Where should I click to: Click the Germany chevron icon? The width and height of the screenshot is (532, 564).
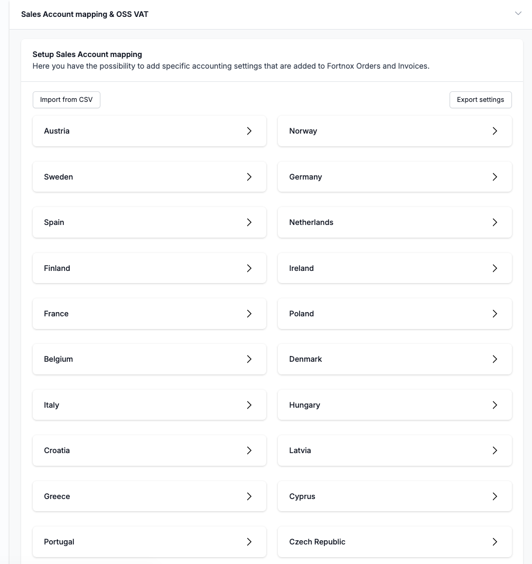tap(494, 177)
